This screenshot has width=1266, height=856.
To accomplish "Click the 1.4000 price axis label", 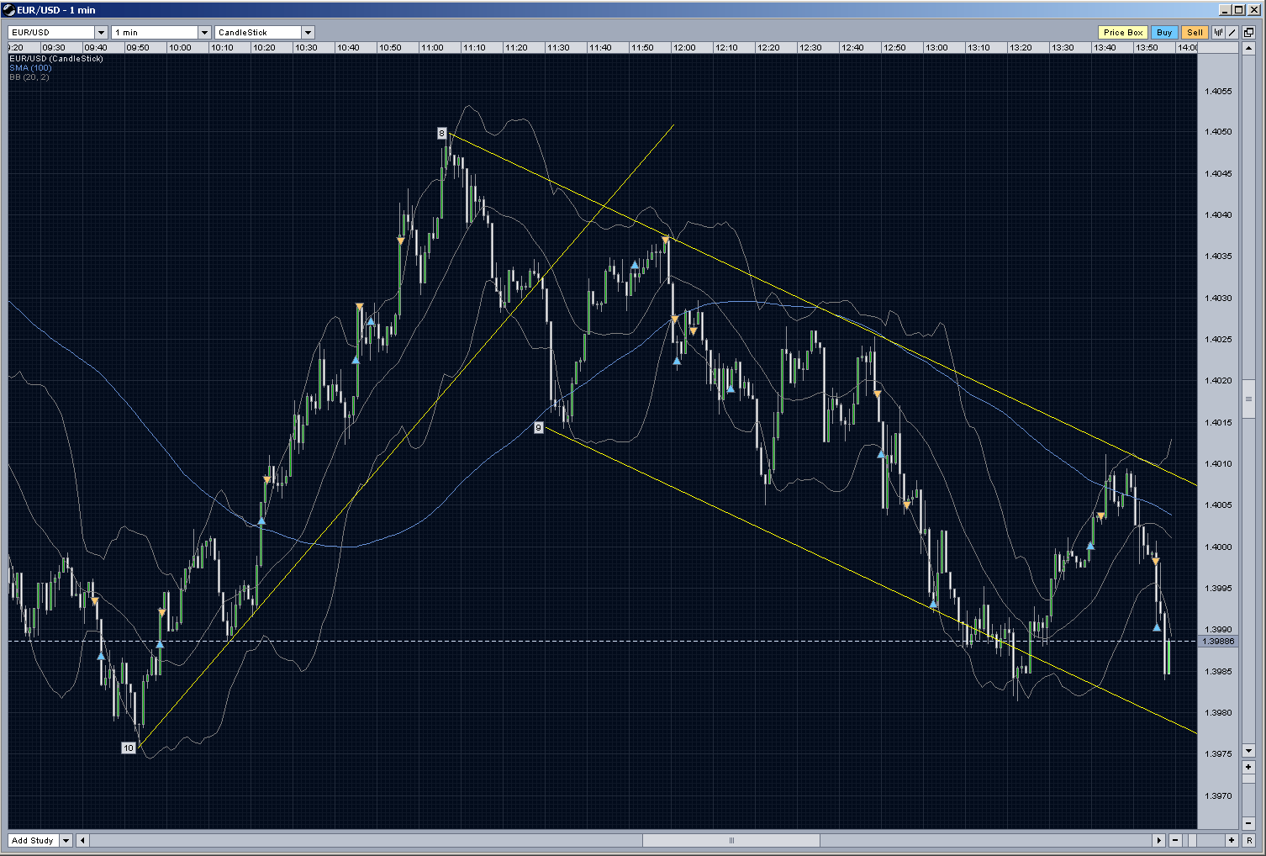I will (1218, 547).
